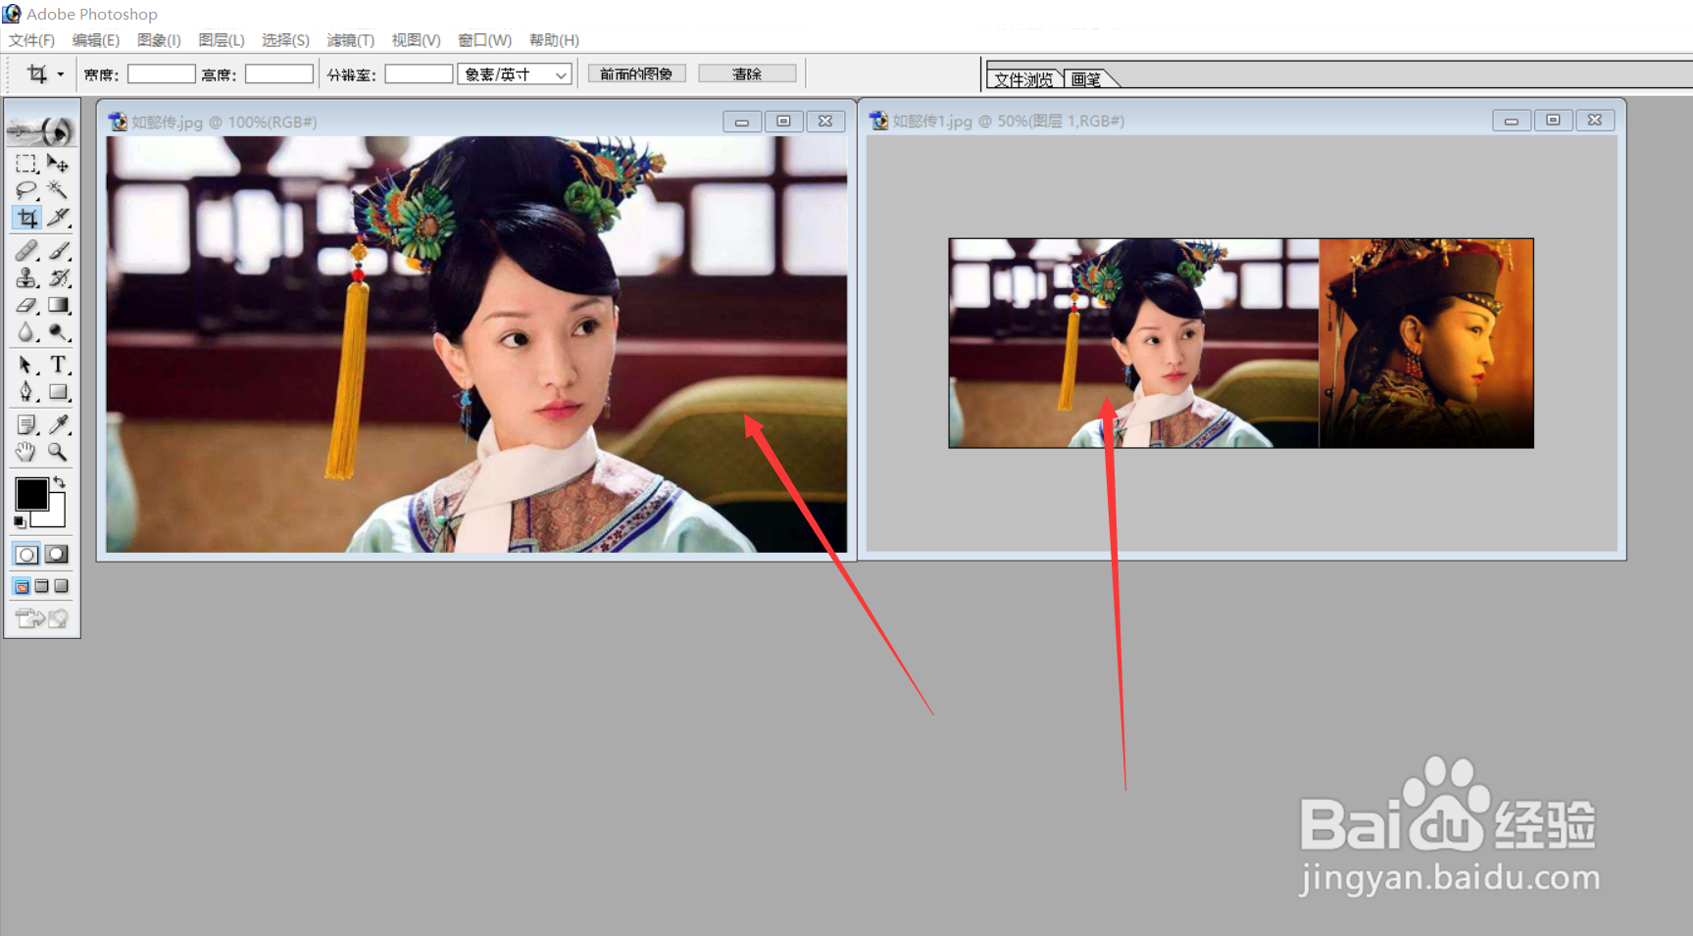Click the 如懿传1.jpg window's document icon
The image size is (1693, 936).
(879, 121)
